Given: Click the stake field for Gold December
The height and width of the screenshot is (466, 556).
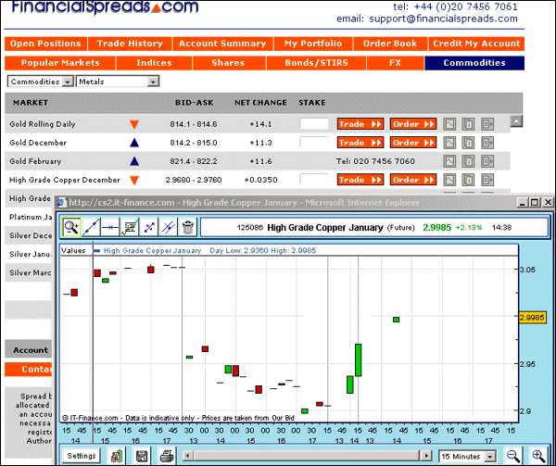Looking at the screenshot, I should pyautogui.click(x=314, y=143).
